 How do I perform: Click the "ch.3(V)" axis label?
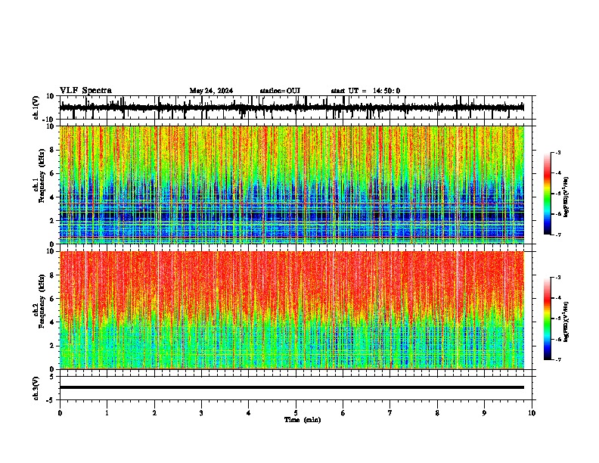(36, 388)
